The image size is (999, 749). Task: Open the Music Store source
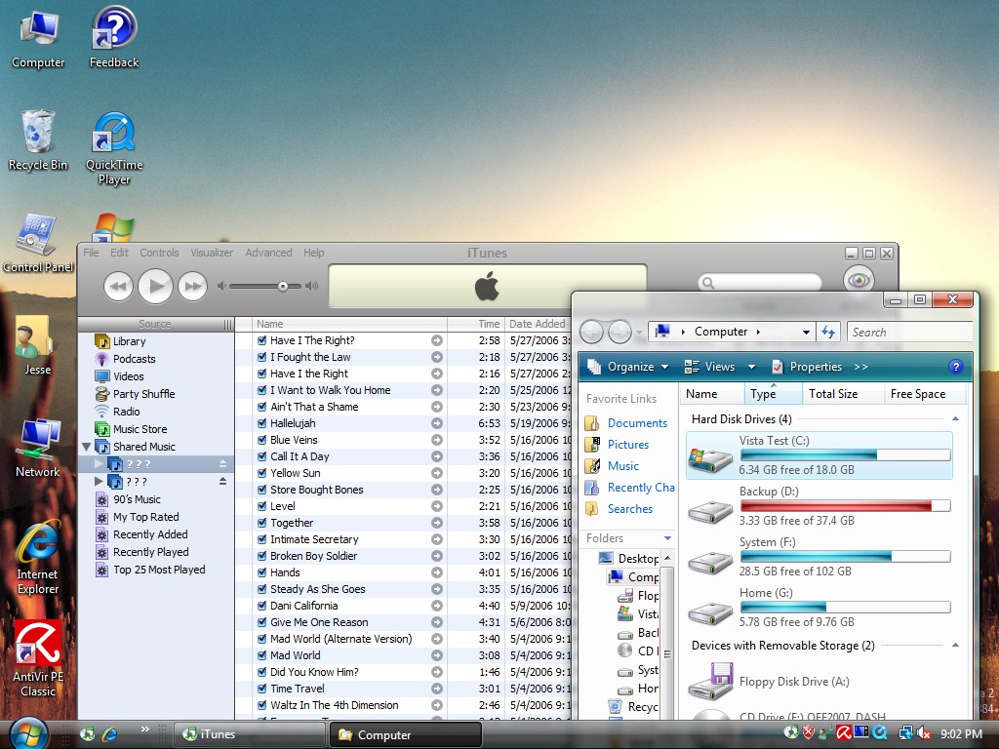[x=140, y=429]
